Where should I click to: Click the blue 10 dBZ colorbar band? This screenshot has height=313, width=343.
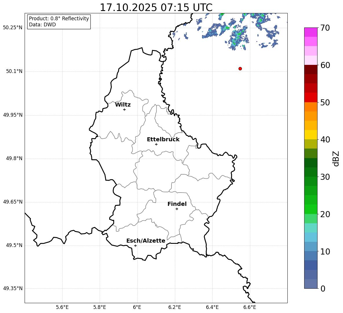pos(311,246)
